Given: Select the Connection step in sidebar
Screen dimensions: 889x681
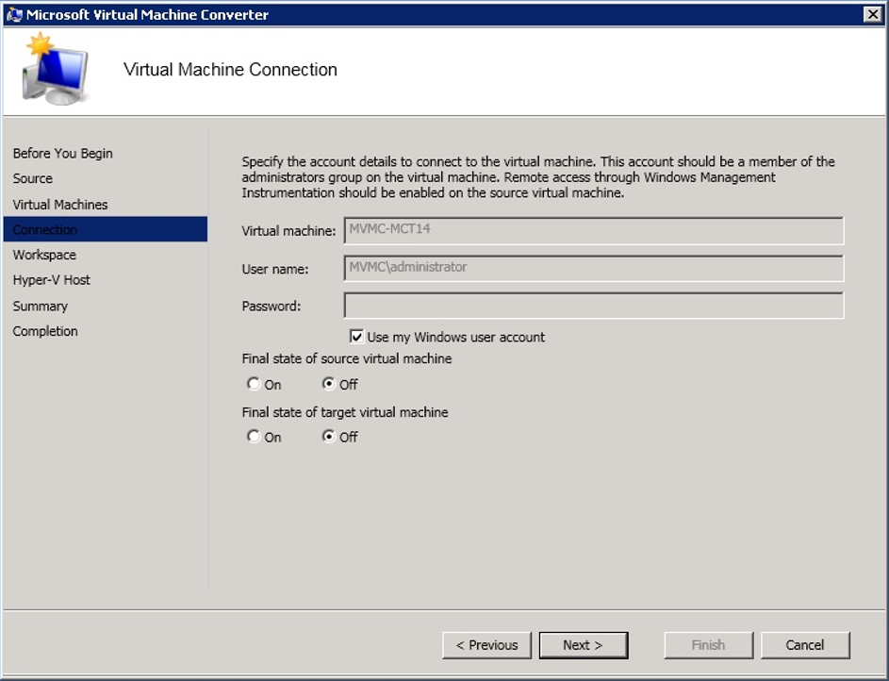Looking at the screenshot, I should [x=45, y=230].
